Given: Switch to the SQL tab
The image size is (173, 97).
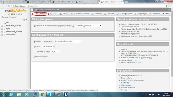Looking at the screenshot, I should (54, 14).
